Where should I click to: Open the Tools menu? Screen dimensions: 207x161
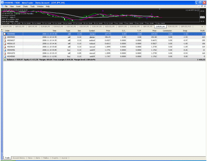[32, 6]
